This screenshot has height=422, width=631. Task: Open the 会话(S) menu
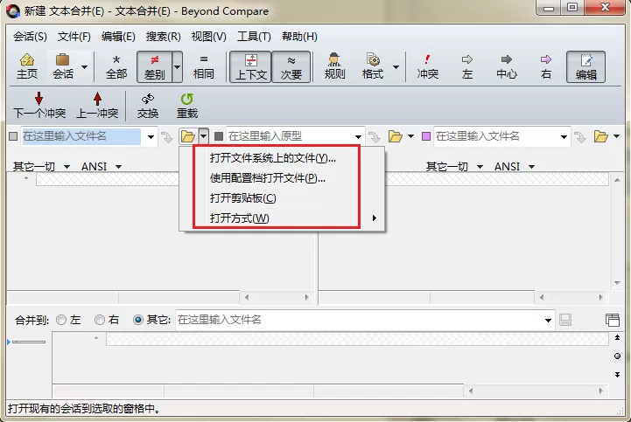pos(30,37)
